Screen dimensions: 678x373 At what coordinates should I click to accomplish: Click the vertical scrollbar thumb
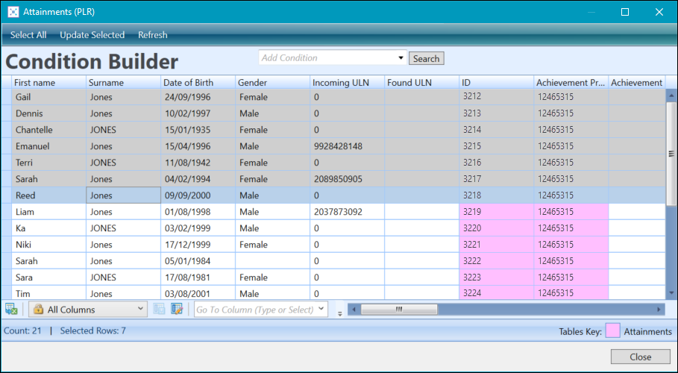click(x=671, y=154)
